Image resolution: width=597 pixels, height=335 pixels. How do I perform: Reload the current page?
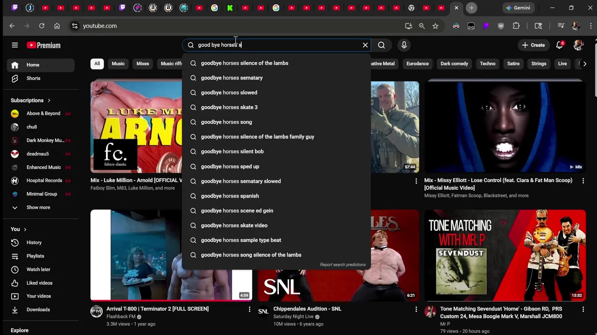pos(42,26)
